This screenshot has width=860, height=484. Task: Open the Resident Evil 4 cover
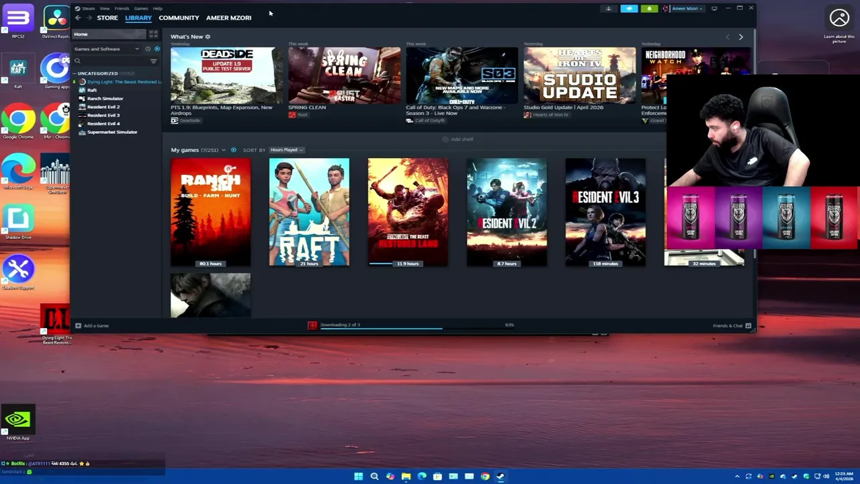pyautogui.click(x=210, y=295)
